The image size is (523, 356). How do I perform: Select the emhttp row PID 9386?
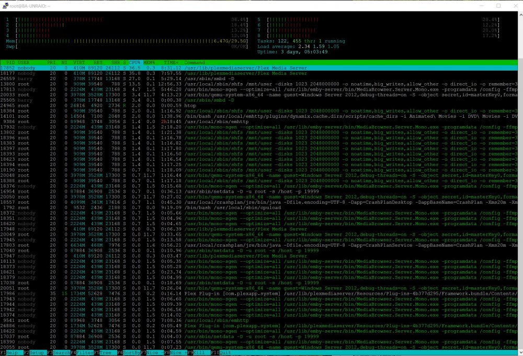[259, 121]
